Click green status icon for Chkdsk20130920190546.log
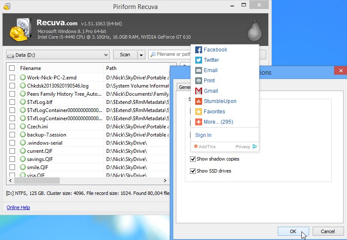Viewport: 347px width, 240px height. [23, 85]
